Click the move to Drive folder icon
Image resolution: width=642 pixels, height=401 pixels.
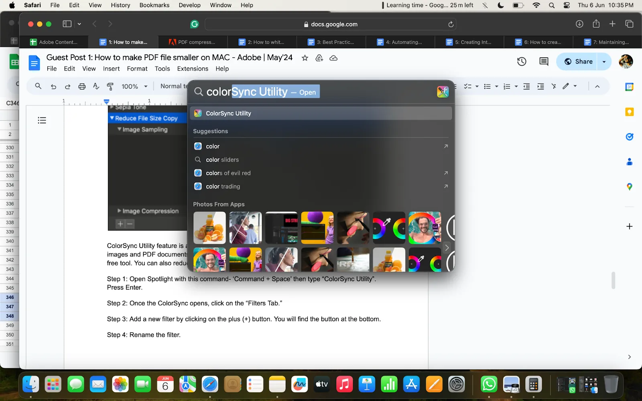(319, 58)
